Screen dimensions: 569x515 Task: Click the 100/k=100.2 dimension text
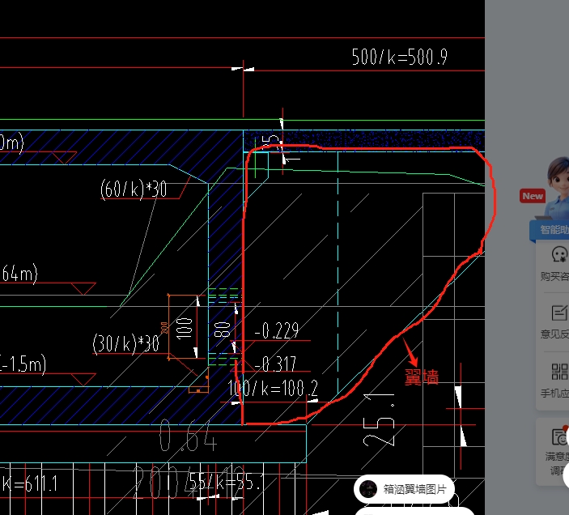pyautogui.click(x=273, y=389)
